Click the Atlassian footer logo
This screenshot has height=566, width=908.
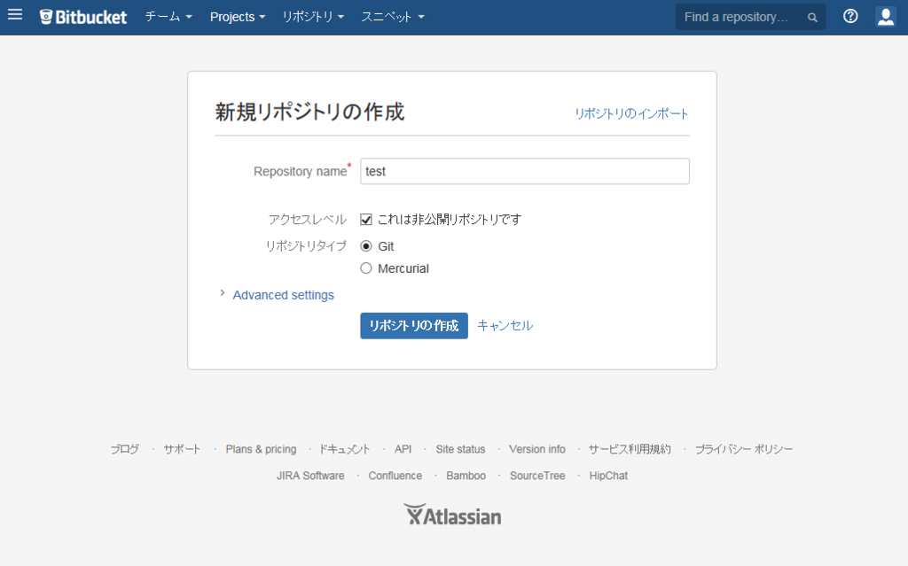click(452, 515)
